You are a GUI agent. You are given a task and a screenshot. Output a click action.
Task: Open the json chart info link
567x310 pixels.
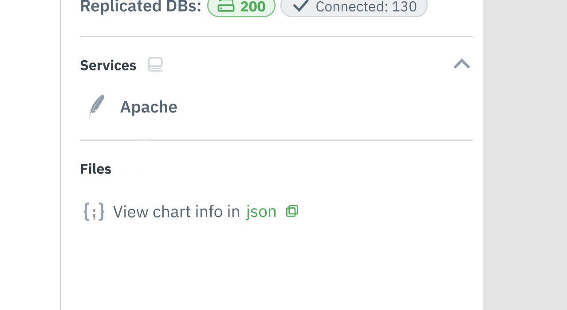[261, 211]
